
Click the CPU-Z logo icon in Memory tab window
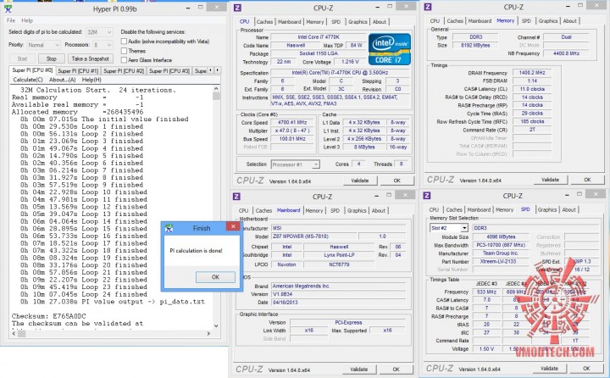[428, 7]
